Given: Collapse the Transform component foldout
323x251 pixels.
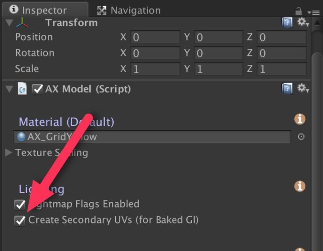Looking at the screenshot, I should tap(9, 22).
